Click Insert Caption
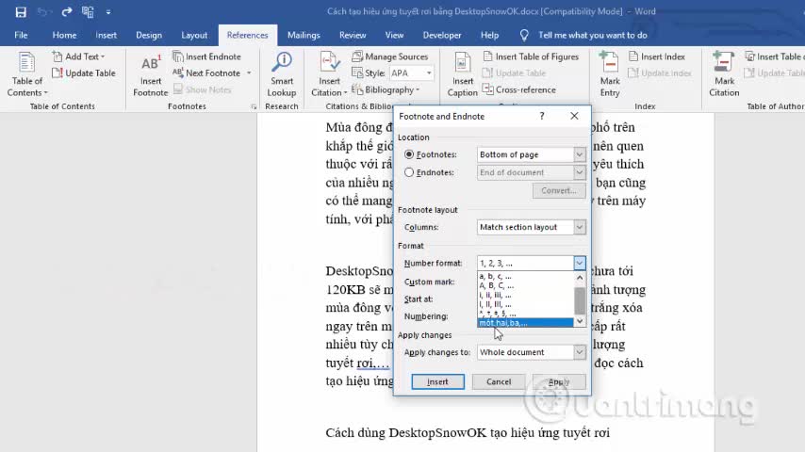Screen dimensions: 805x452 pyautogui.click(x=462, y=74)
